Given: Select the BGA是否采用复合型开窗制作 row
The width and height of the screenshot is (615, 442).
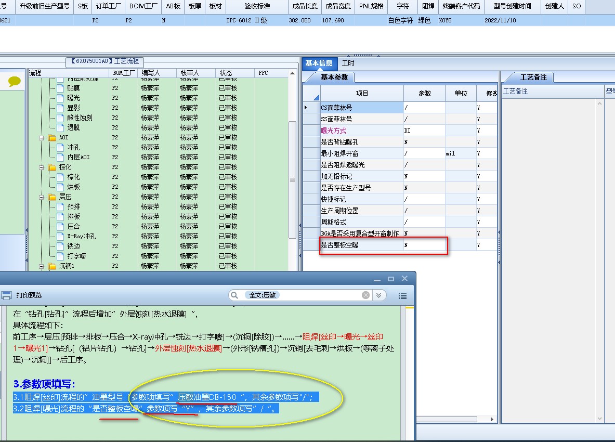Looking at the screenshot, I should [401, 233].
